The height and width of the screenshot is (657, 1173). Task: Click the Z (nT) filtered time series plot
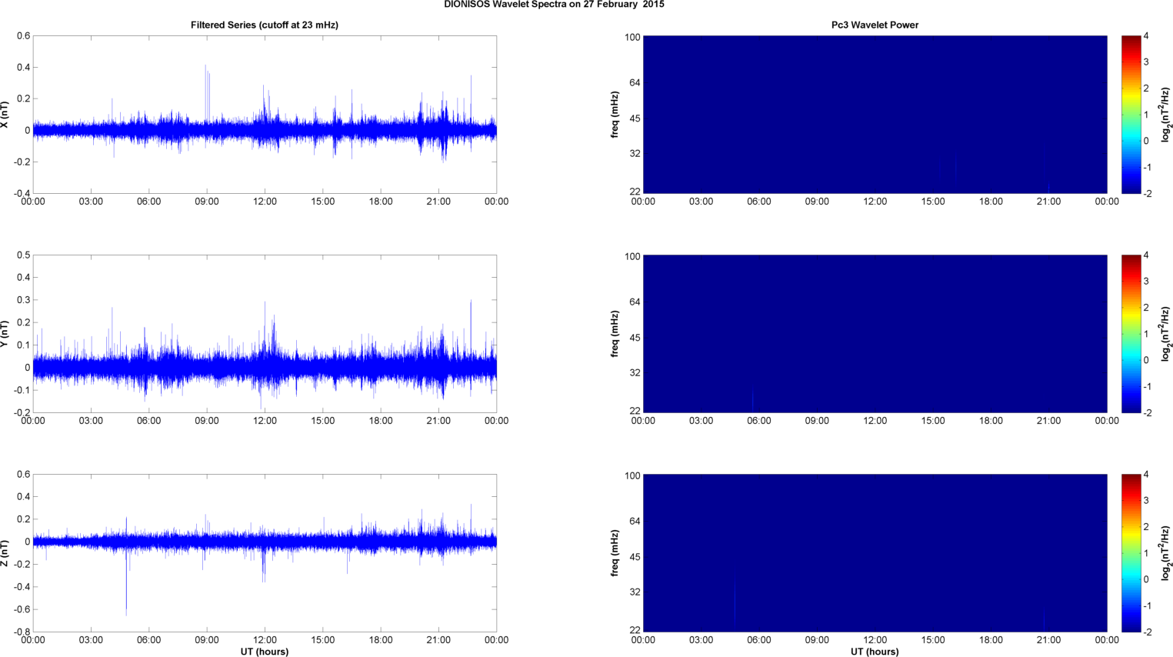pyautogui.click(x=265, y=553)
